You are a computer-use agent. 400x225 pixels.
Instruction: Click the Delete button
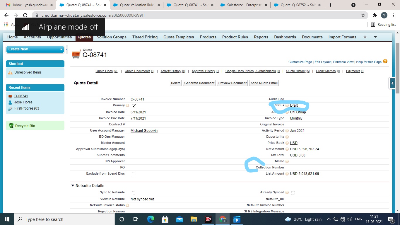pyautogui.click(x=176, y=83)
